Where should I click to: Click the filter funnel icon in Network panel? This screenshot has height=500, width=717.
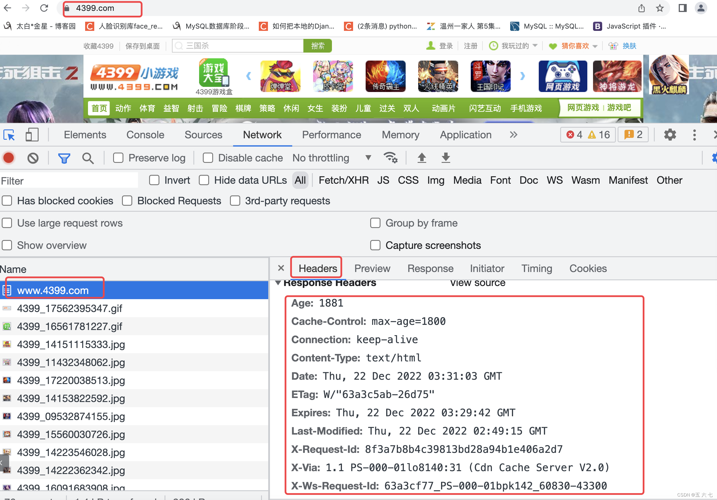click(65, 158)
